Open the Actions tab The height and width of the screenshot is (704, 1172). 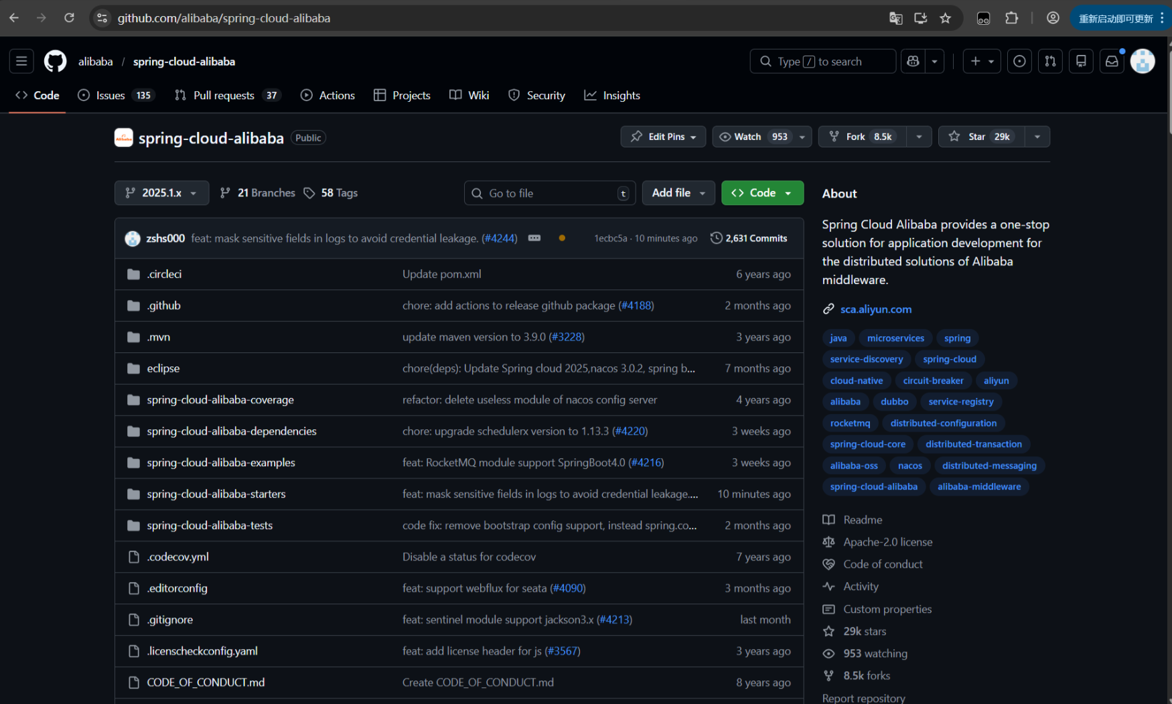327,96
